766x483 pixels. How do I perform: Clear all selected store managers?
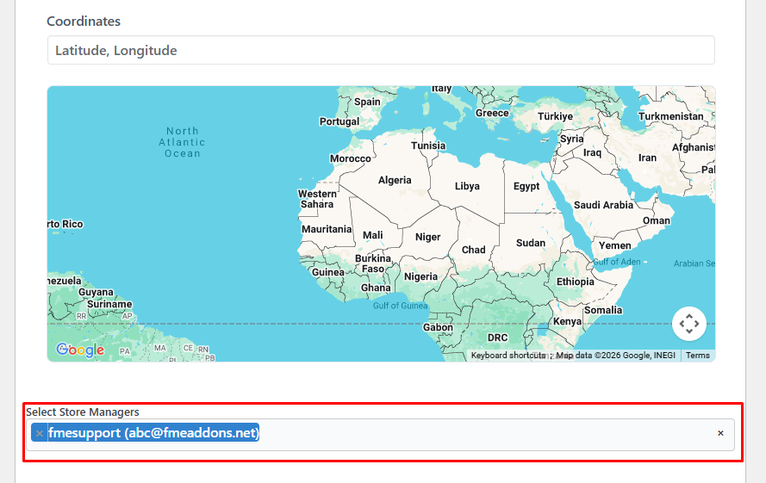(x=720, y=433)
